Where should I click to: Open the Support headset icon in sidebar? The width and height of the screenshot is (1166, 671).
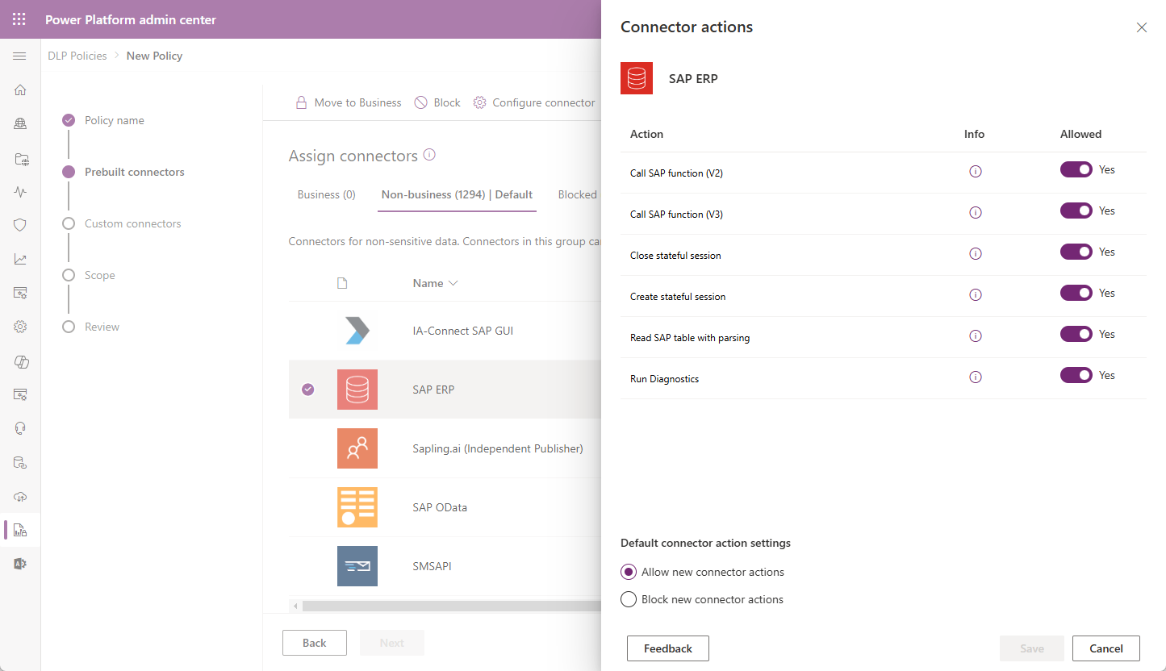click(20, 428)
